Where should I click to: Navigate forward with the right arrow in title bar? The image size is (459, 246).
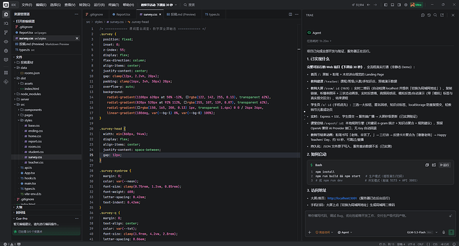point(375,5)
